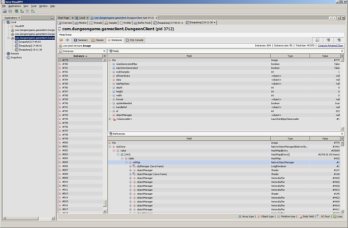This screenshot has height=228, width=348.
Task: Toggle References pane view button at top right
Action: pos(339,40)
